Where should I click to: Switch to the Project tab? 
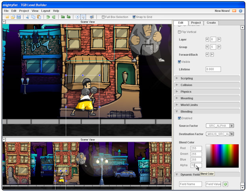(x=196, y=23)
